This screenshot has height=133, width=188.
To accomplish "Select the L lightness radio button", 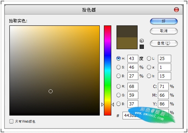I will pos(149,58).
